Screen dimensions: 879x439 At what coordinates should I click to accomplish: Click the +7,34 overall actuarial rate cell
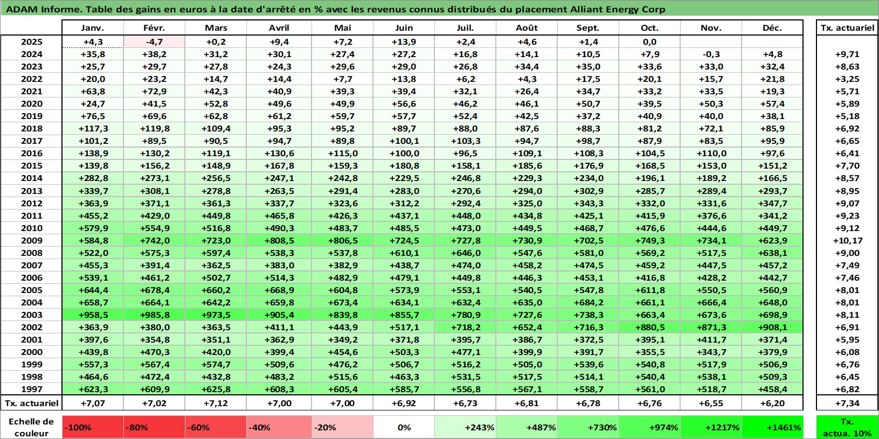pyautogui.click(x=847, y=403)
